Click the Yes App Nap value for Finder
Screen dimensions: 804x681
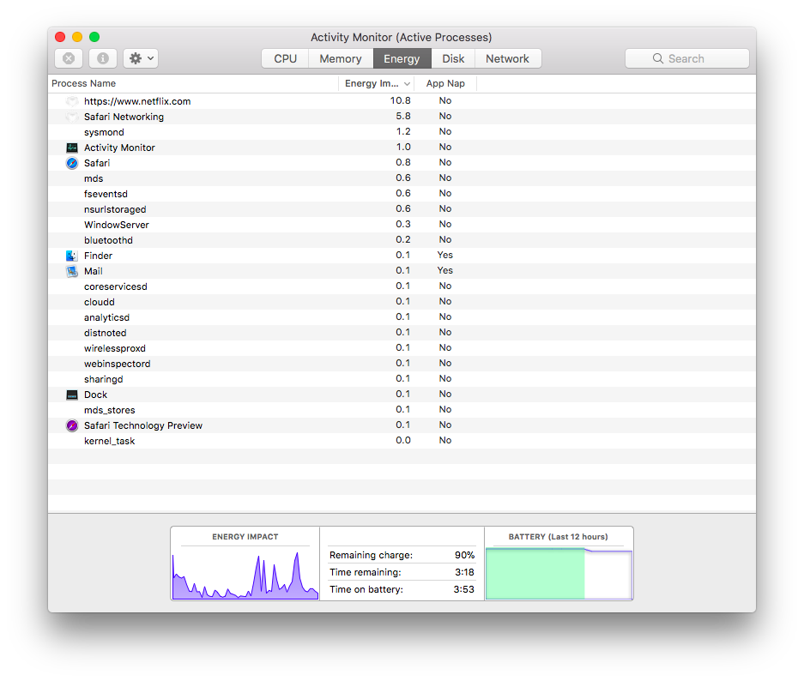coord(445,255)
